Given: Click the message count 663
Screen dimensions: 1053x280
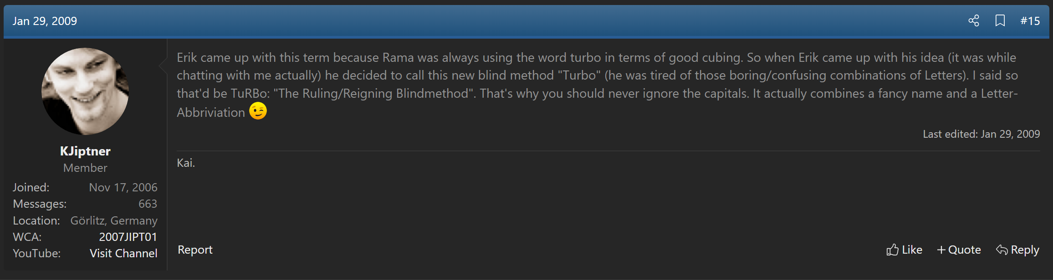Looking at the screenshot, I should click(x=148, y=204).
